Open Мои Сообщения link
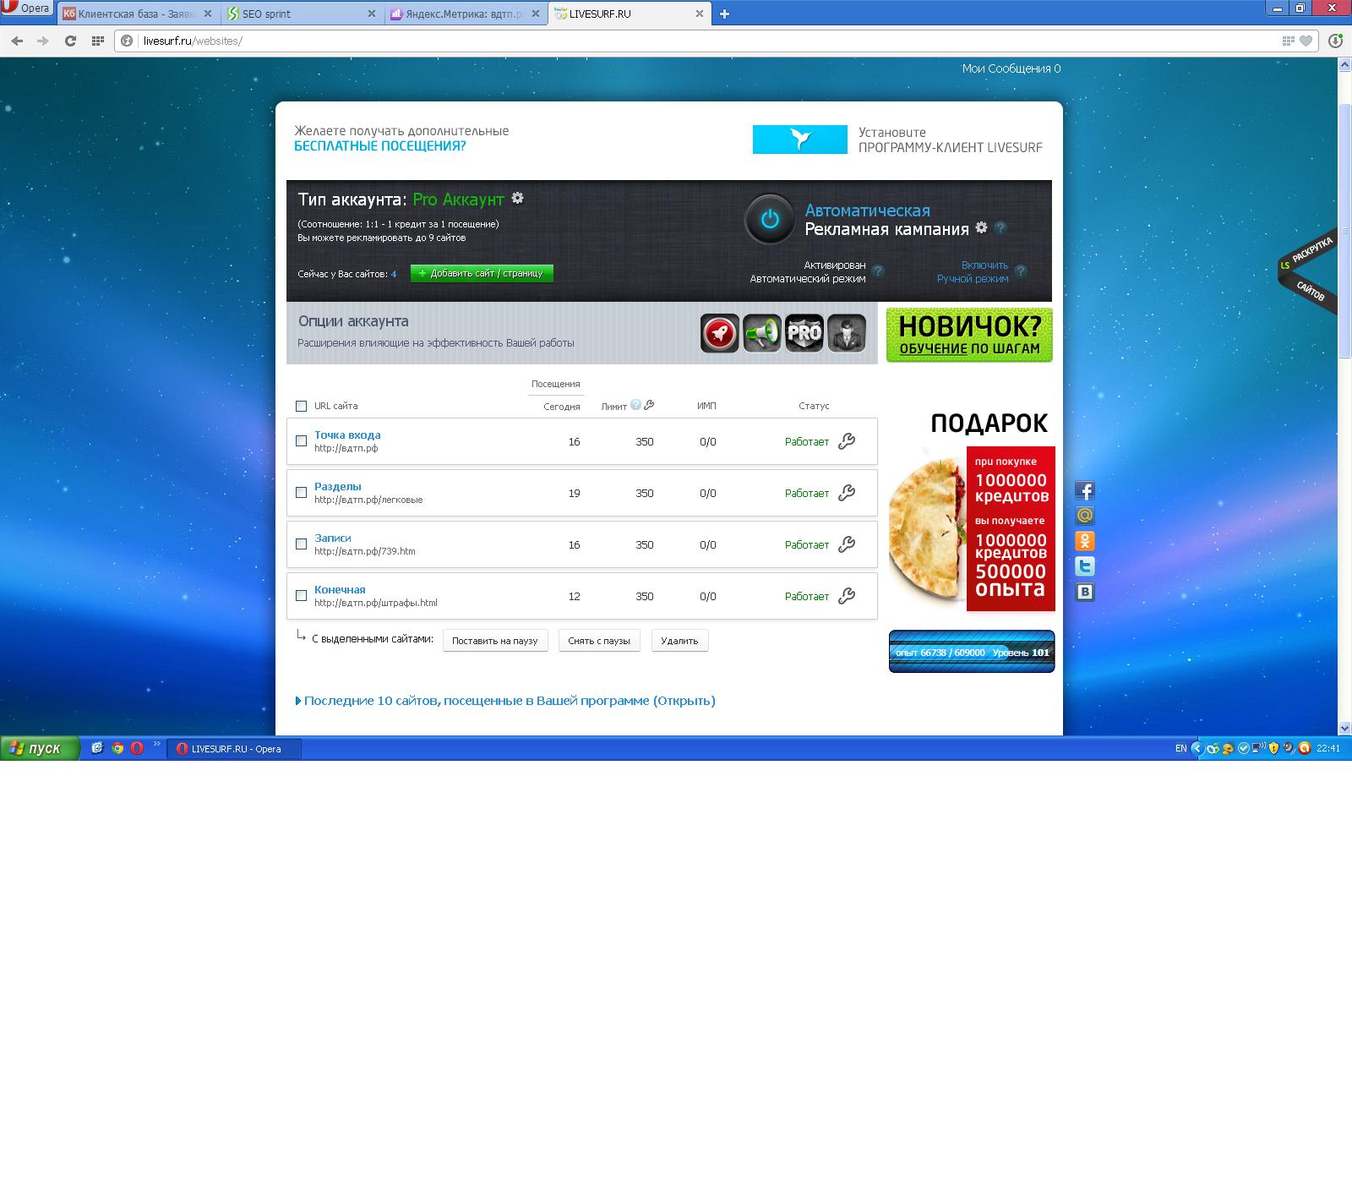Viewport: 1352px width, 1186px height. pyautogui.click(x=1011, y=68)
